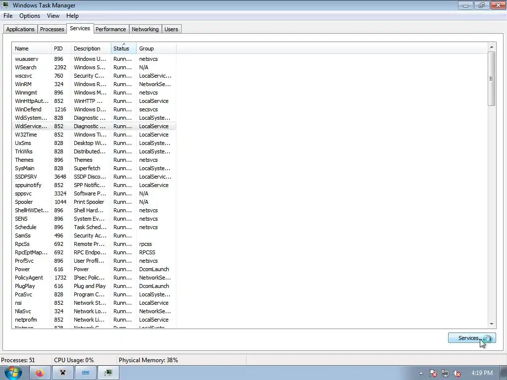This screenshot has width=507, height=380.
Task: Select the TrkWks service row
Action: point(94,151)
